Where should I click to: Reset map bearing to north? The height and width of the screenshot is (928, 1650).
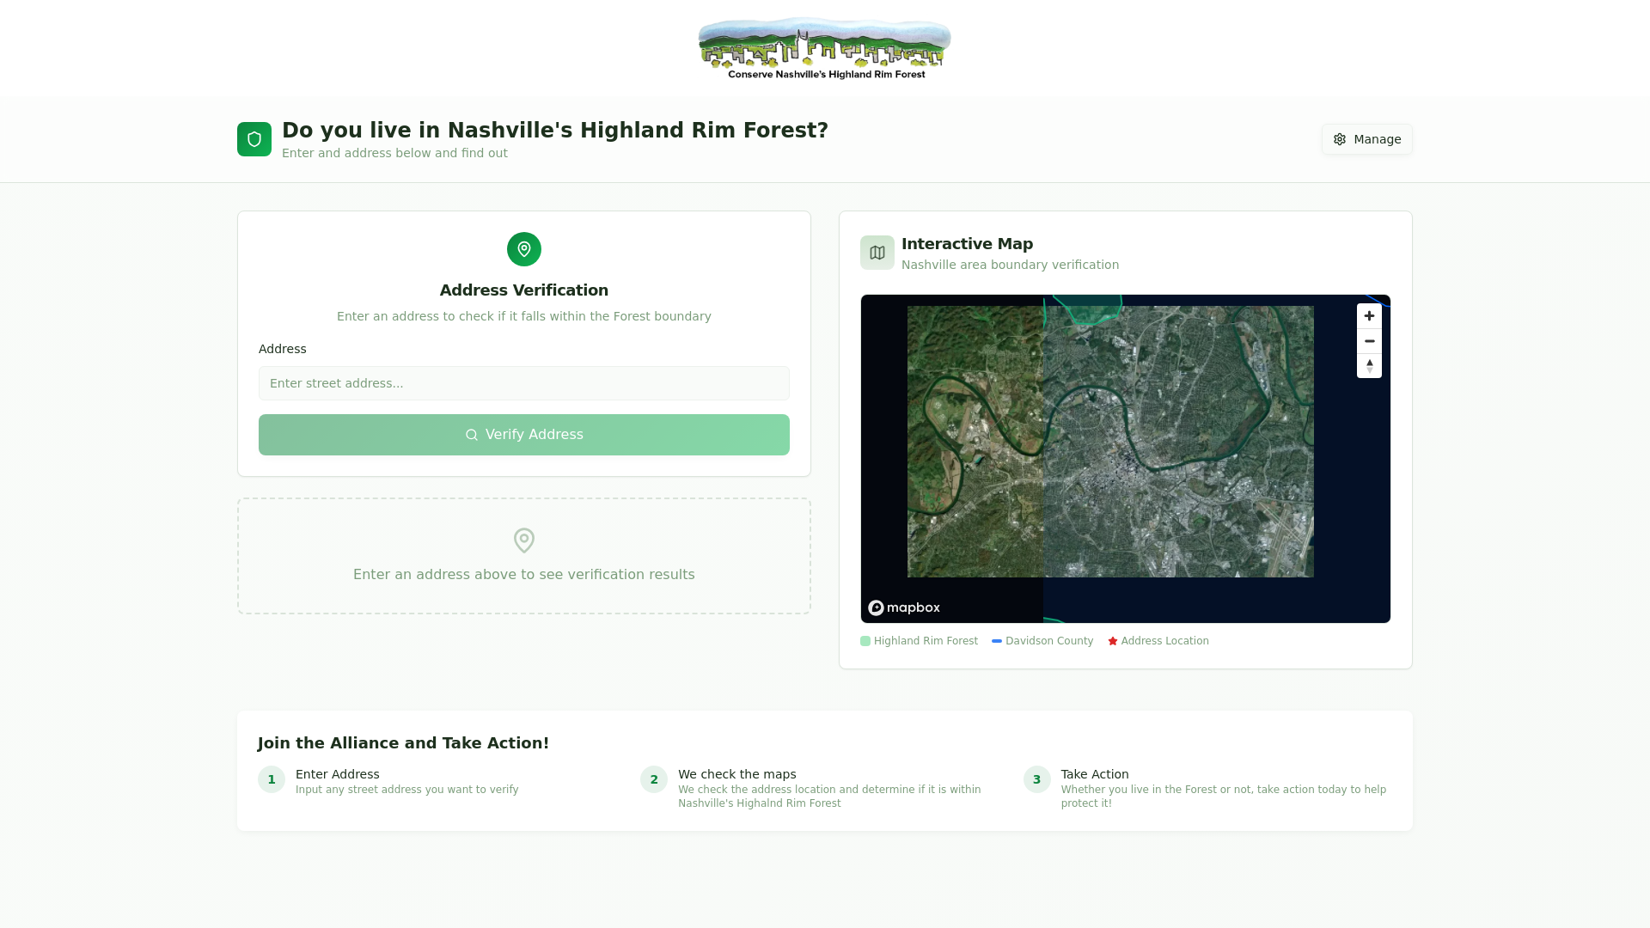tap(1369, 366)
